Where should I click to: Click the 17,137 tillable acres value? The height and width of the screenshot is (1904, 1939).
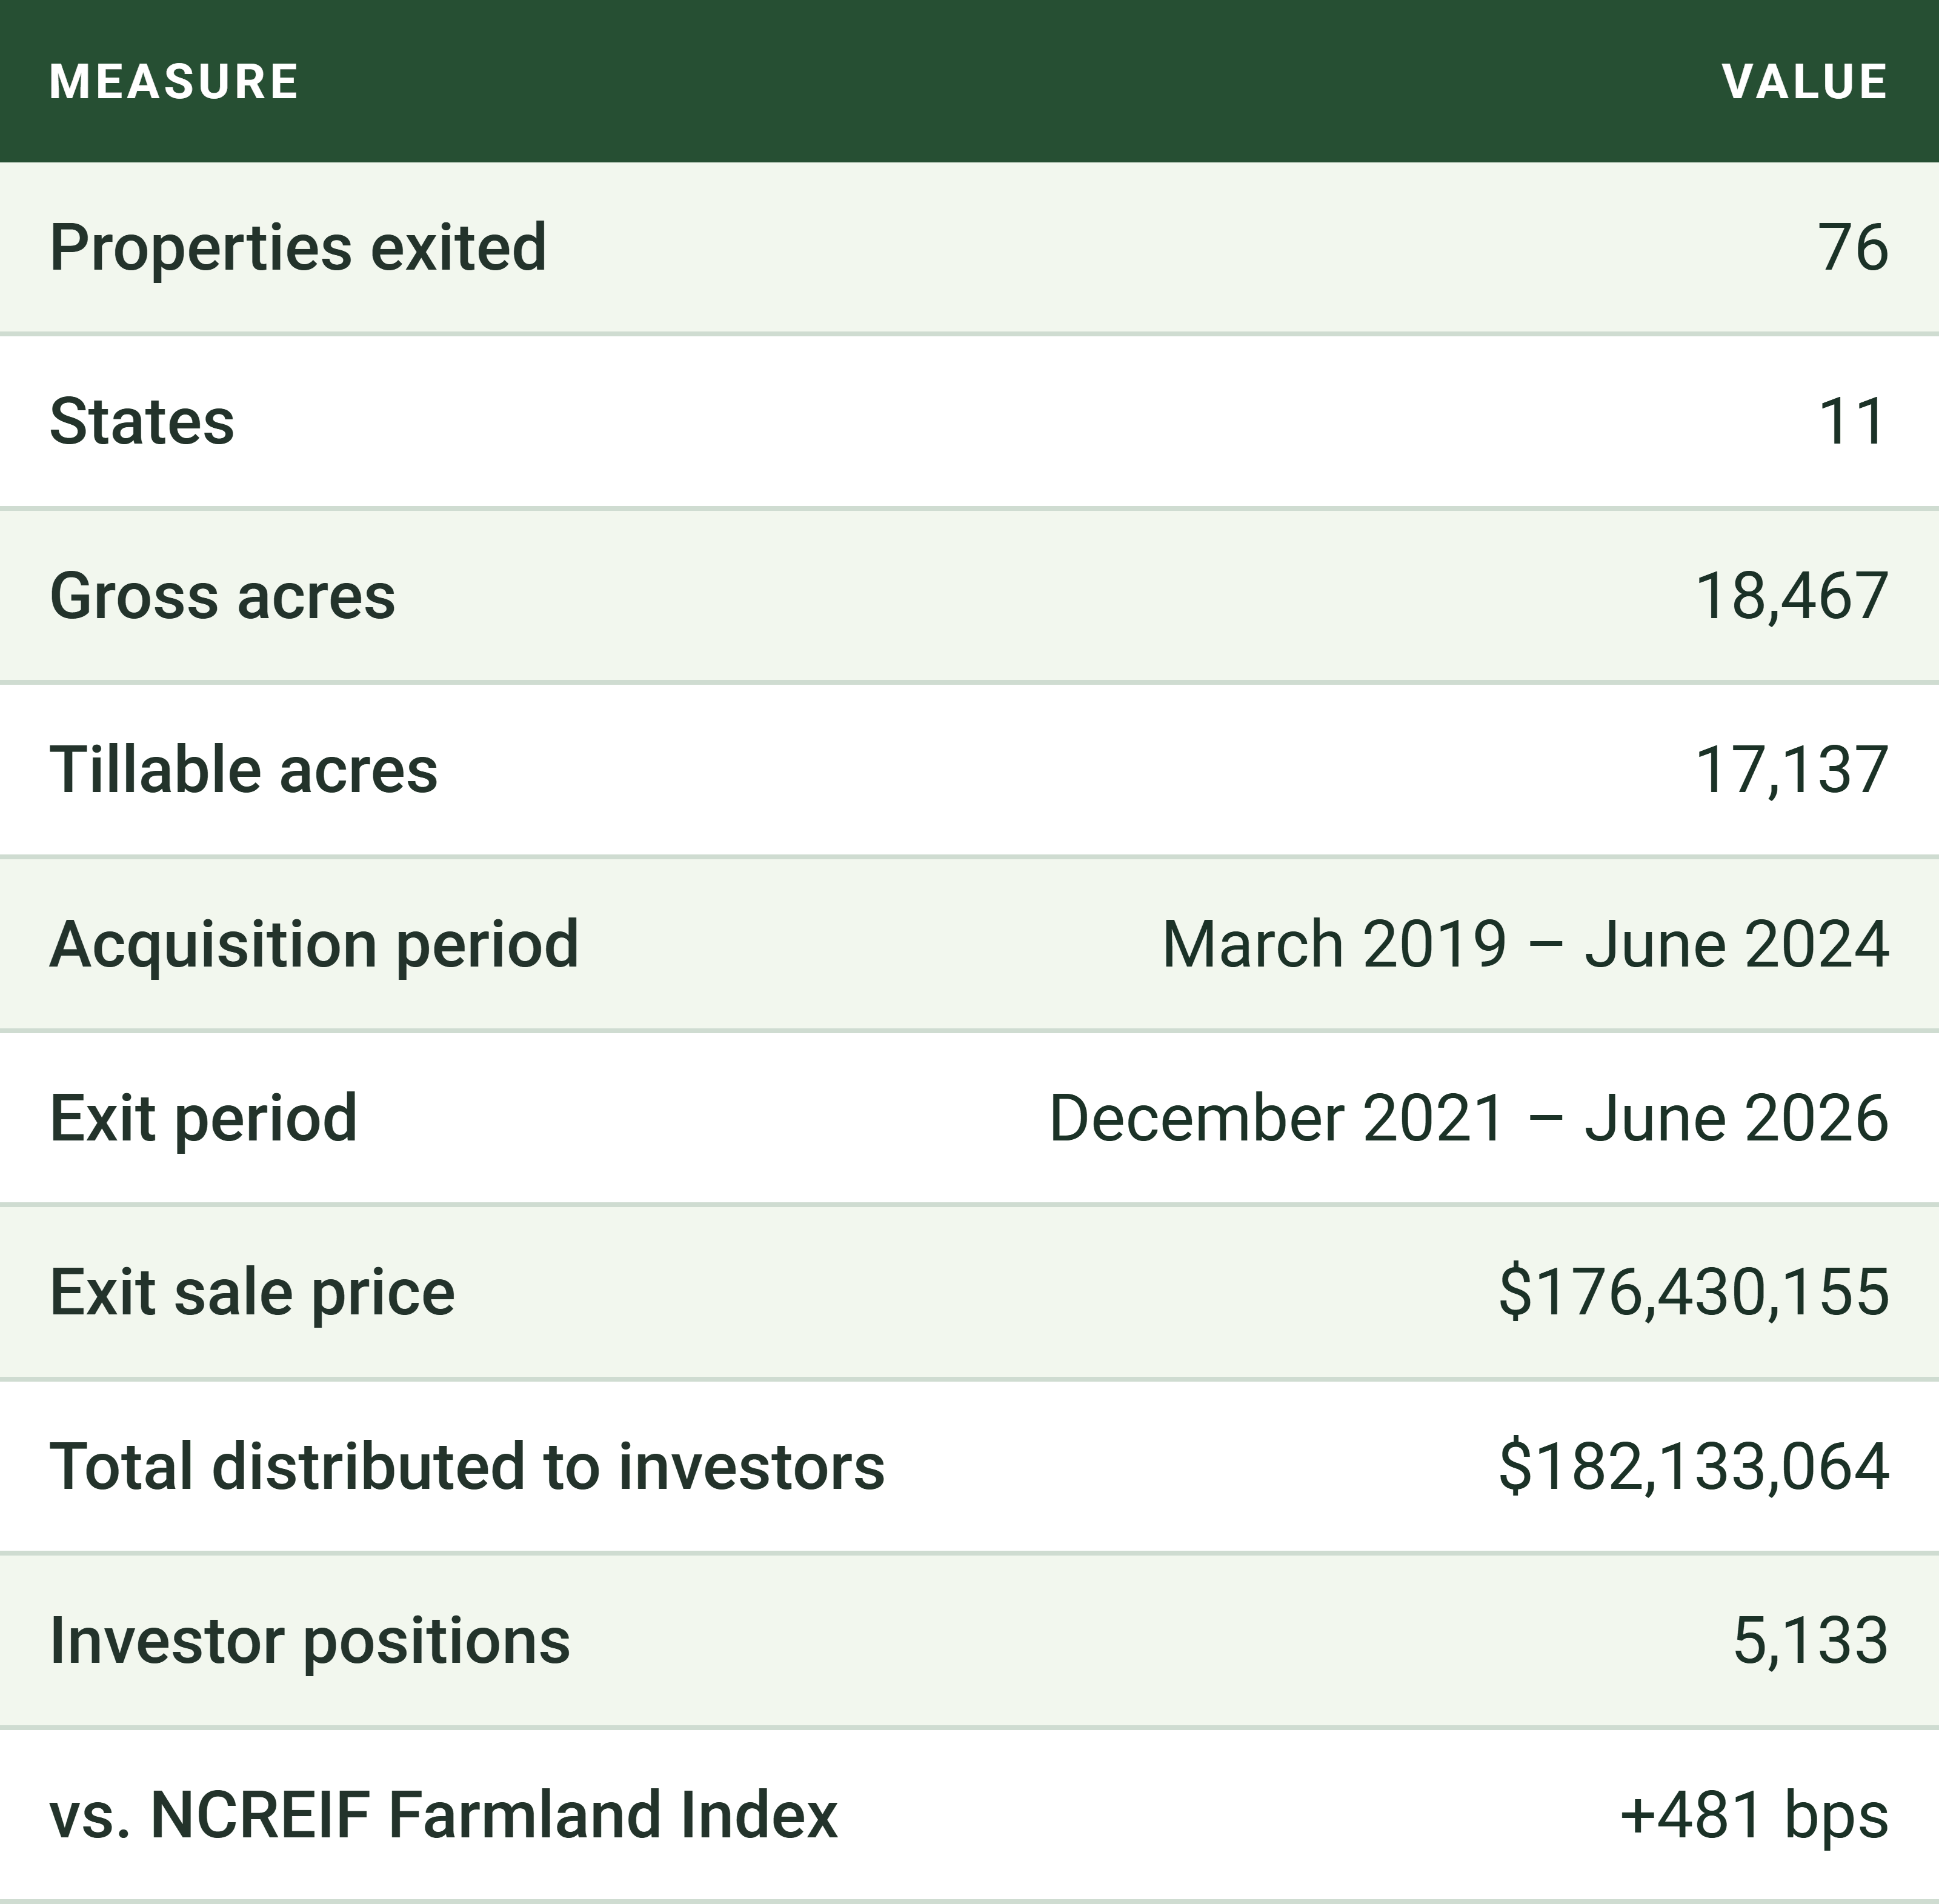point(1792,771)
